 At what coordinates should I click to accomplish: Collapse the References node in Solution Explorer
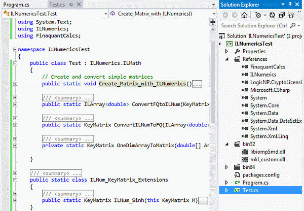tap(227, 59)
